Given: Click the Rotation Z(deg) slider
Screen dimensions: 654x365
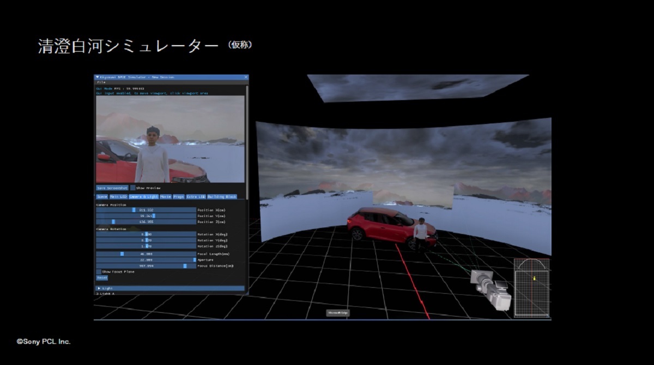Looking at the screenshot, I should point(146,246).
